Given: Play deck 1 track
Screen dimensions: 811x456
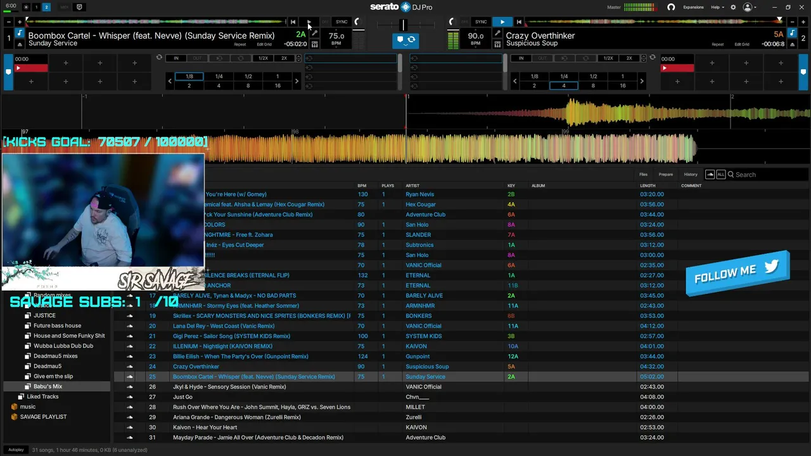Looking at the screenshot, I should [x=309, y=22].
